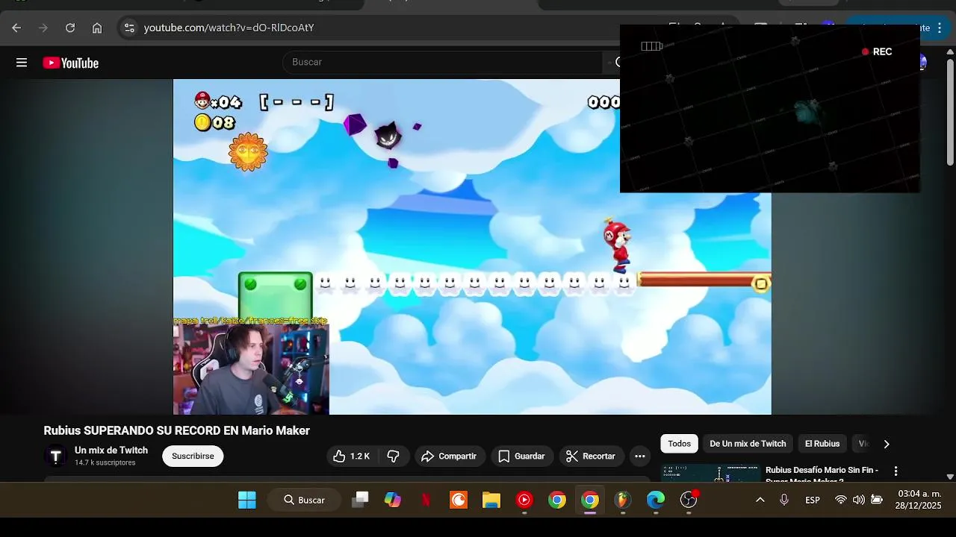Open Rubius Desafío Mario Sin Fin title link
This screenshot has height=537, width=956.
[822, 474]
